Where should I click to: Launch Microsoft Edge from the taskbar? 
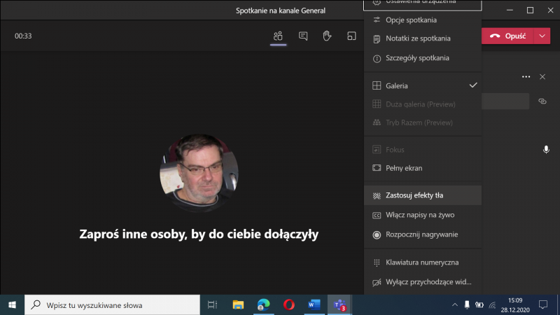[x=263, y=305]
